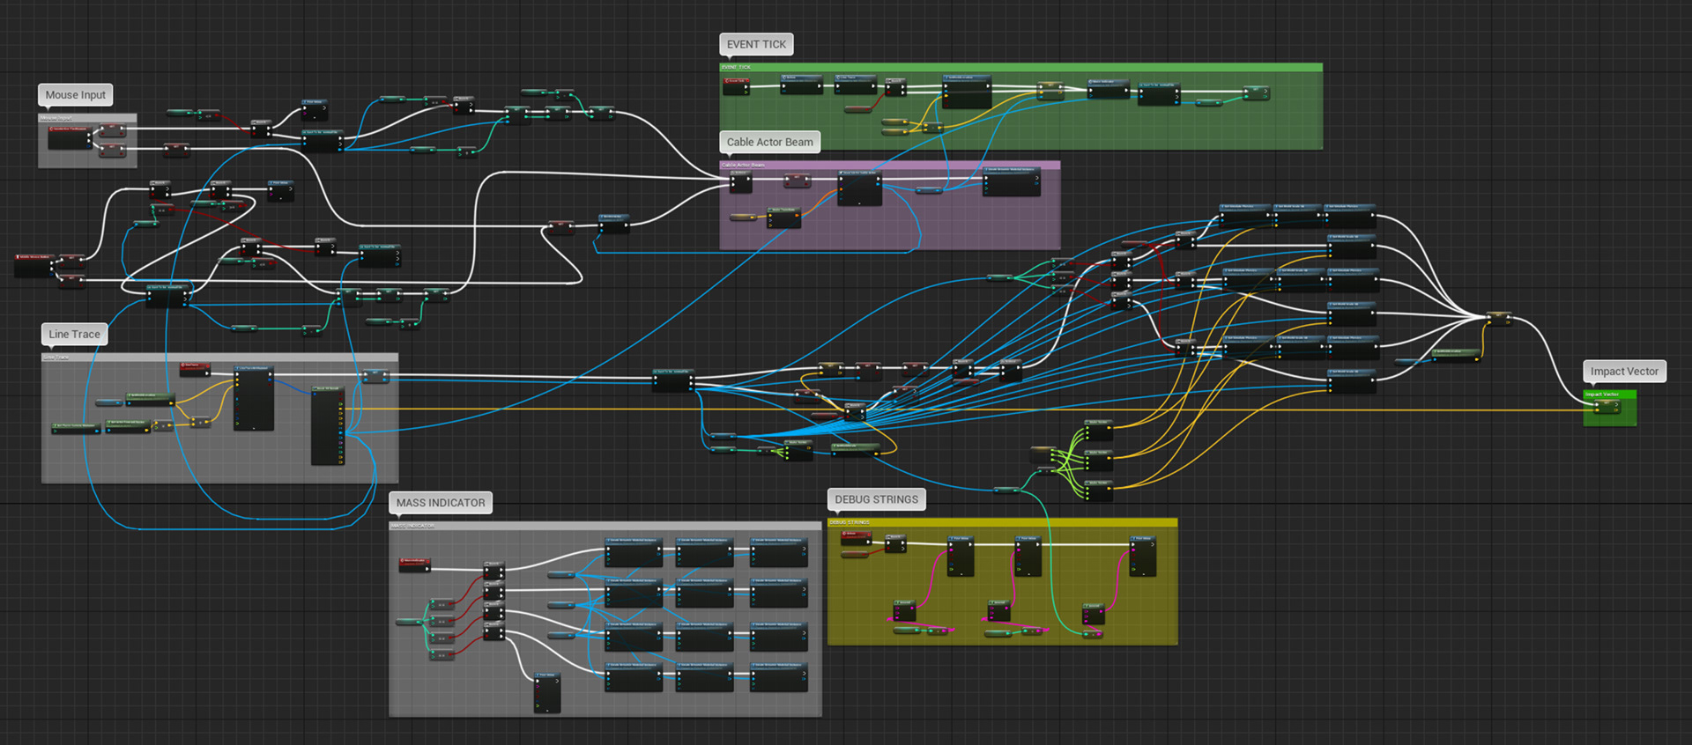1692x745 pixels.
Task: Select the Line Trace comment bubble
Action: (74, 335)
